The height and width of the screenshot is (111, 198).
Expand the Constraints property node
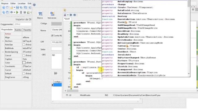pyautogui.click(x=3, y=66)
